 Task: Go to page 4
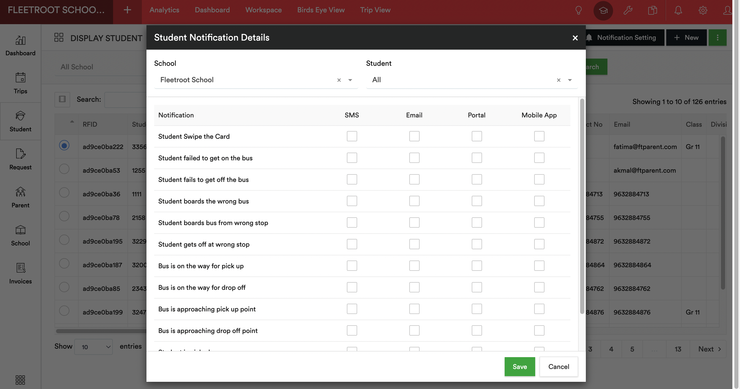(x=611, y=349)
